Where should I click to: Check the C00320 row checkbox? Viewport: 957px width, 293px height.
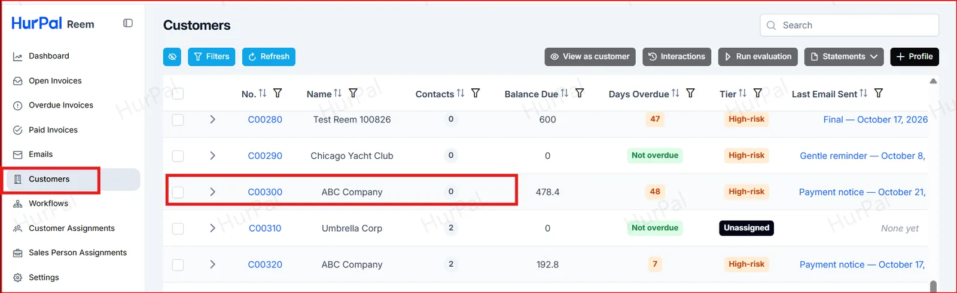click(x=178, y=264)
